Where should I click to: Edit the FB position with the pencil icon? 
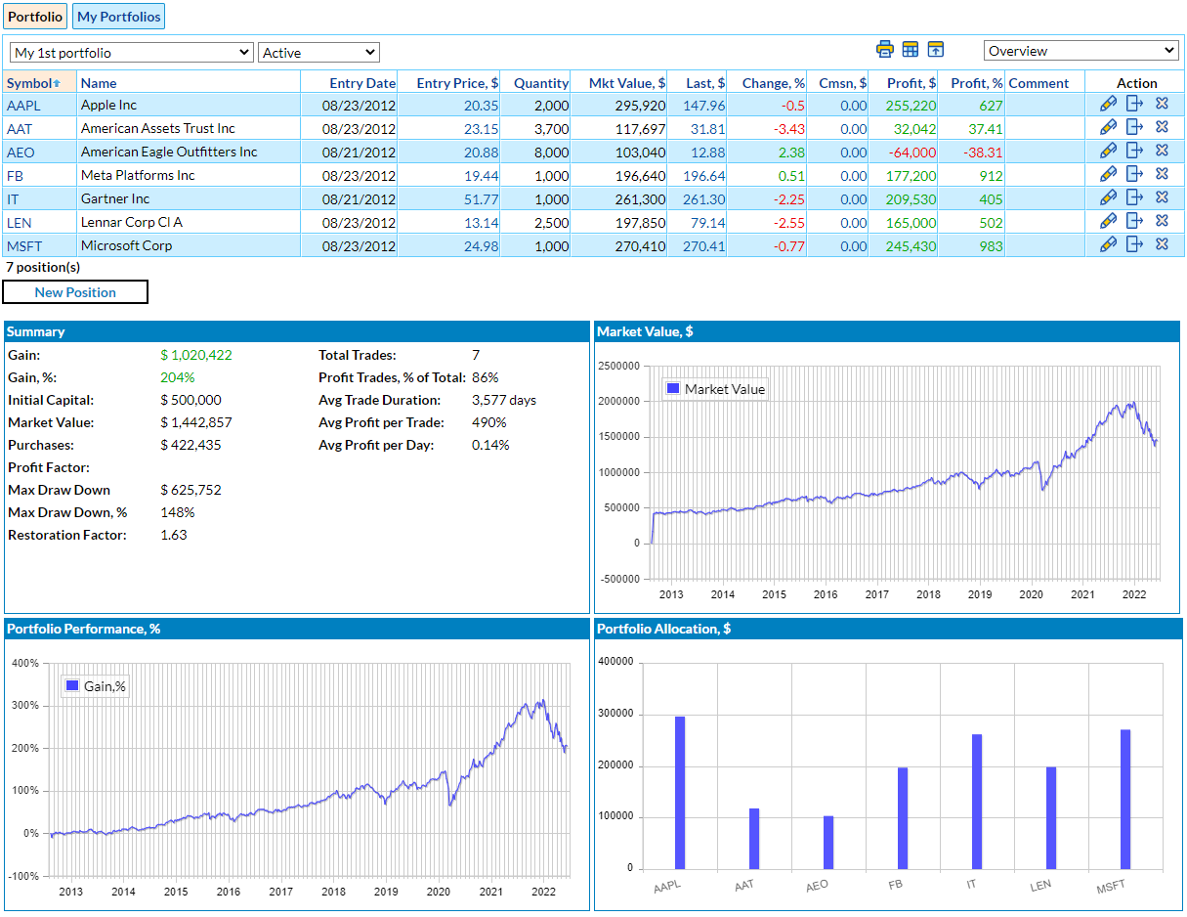click(1108, 173)
